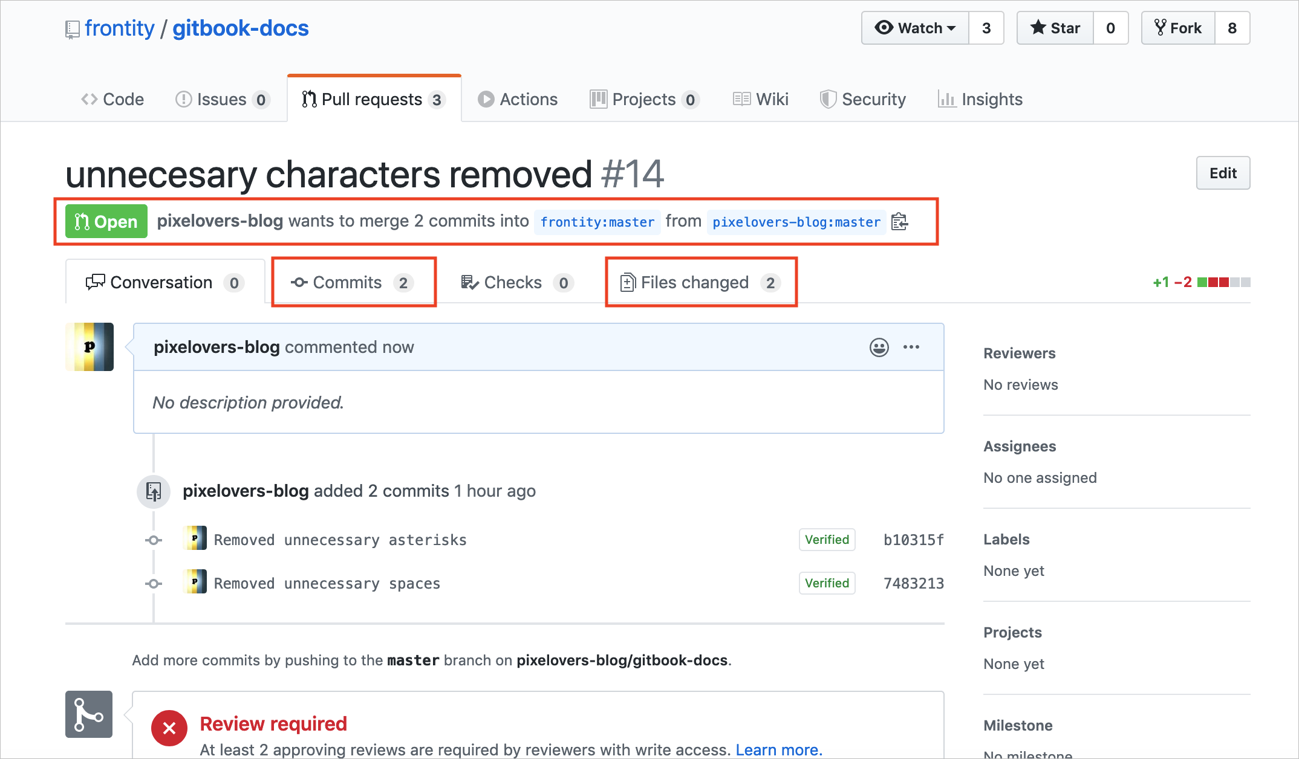This screenshot has height=759, width=1299.
Task: Open the Wiki tab
Action: [x=761, y=99]
